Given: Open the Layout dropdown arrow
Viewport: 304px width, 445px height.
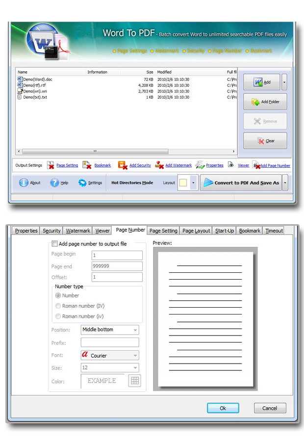Looking at the screenshot, I should tap(193, 183).
